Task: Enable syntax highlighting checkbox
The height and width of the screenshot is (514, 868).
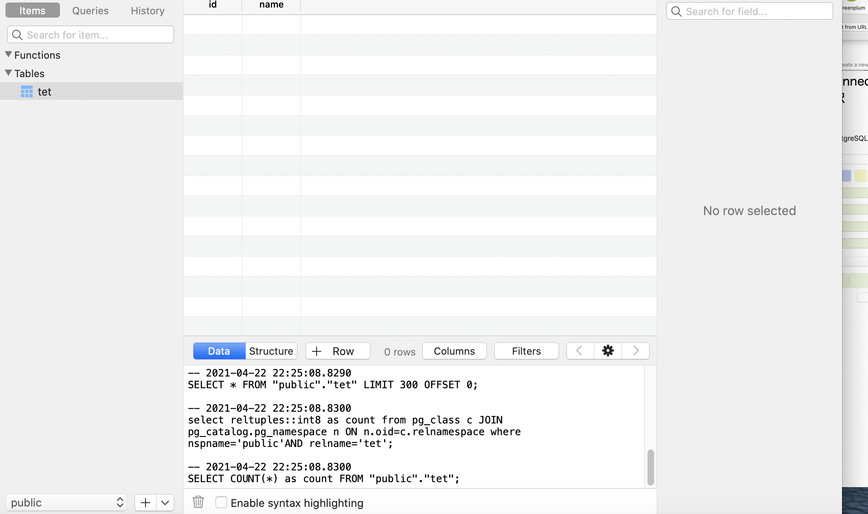Action: 221,502
